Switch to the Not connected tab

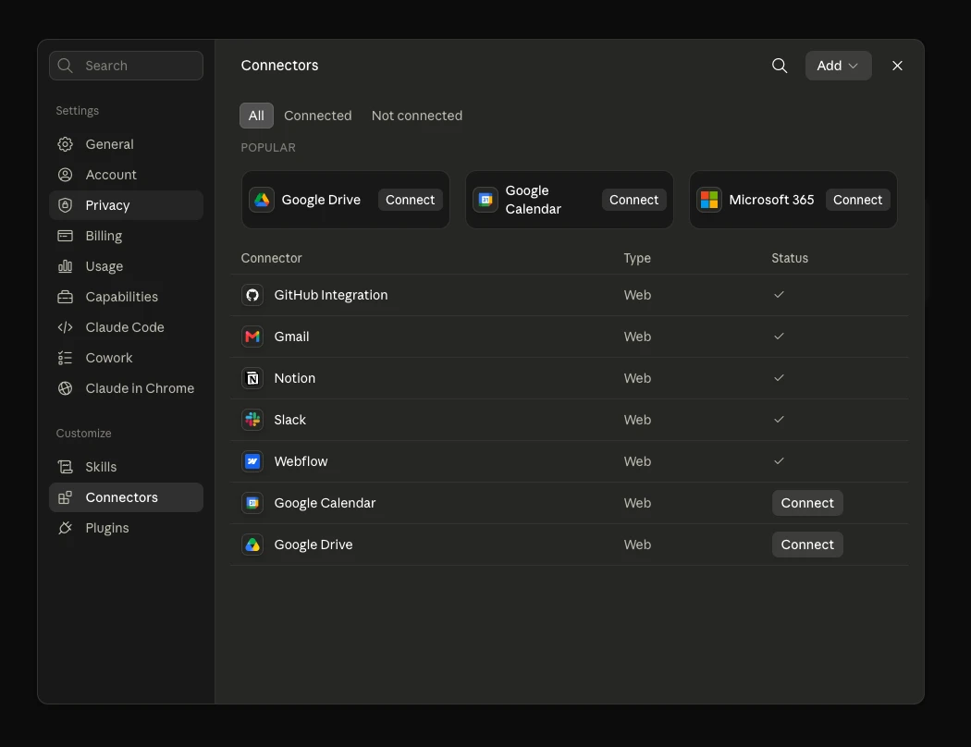pos(417,116)
